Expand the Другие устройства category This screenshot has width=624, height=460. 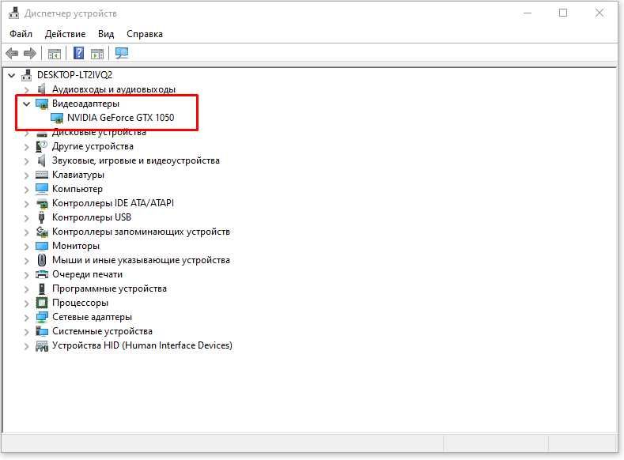(x=26, y=147)
